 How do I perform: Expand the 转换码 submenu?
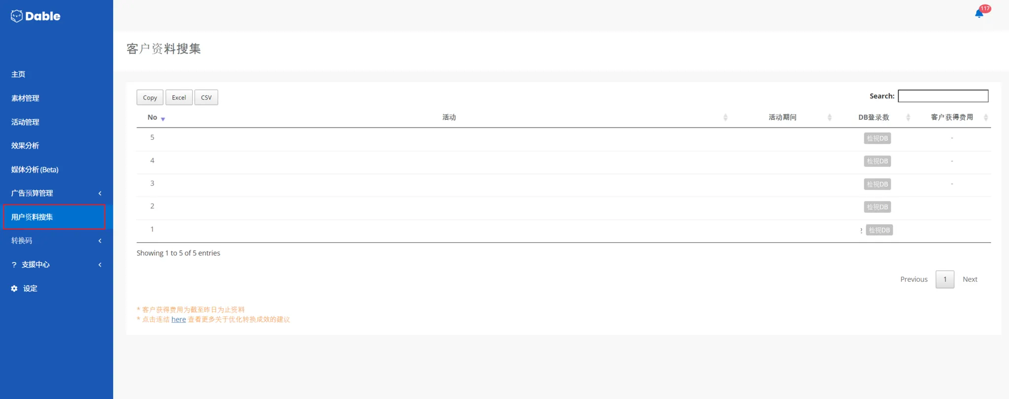click(x=100, y=241)
